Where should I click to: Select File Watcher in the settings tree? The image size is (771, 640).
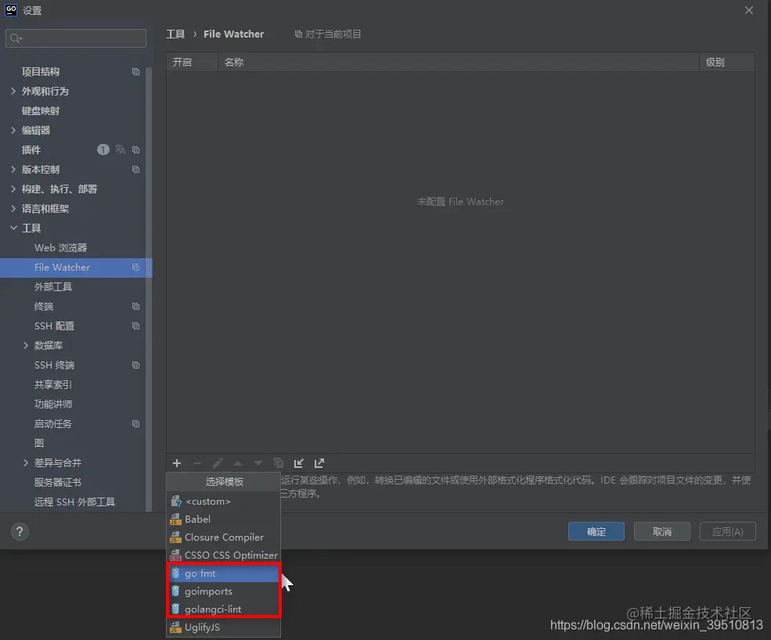76,268
